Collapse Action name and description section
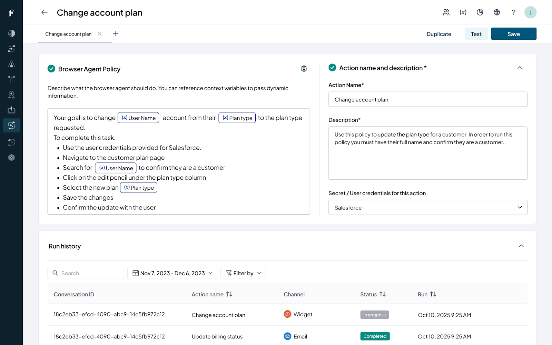552x345 pixels. click(520, 68)
